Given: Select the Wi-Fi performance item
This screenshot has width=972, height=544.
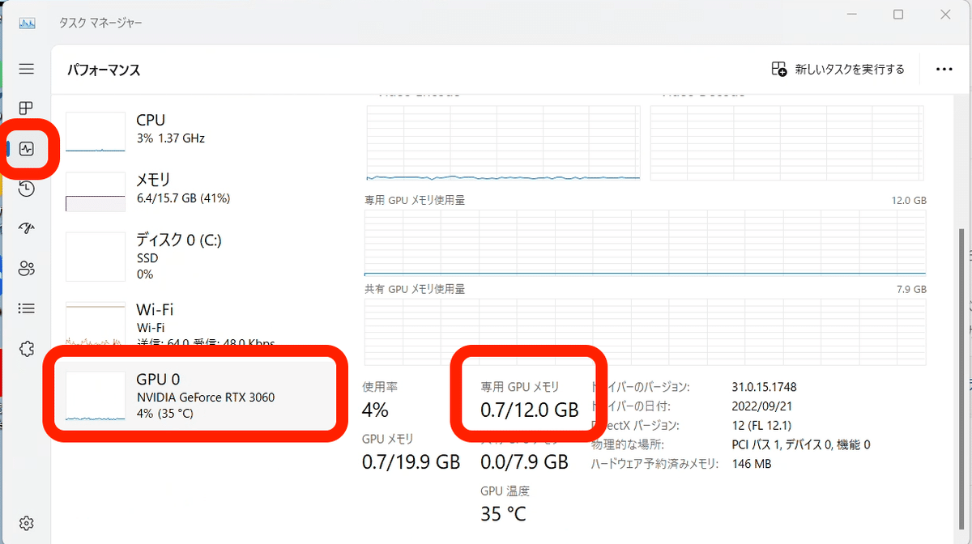Looking at the screenshot, I should click(x=194, y=320).
